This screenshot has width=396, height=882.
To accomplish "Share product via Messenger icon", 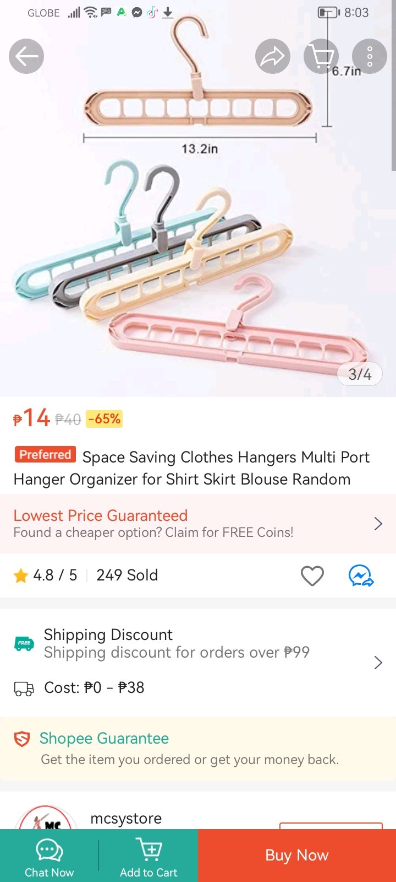I will click(x=361, y=576).
